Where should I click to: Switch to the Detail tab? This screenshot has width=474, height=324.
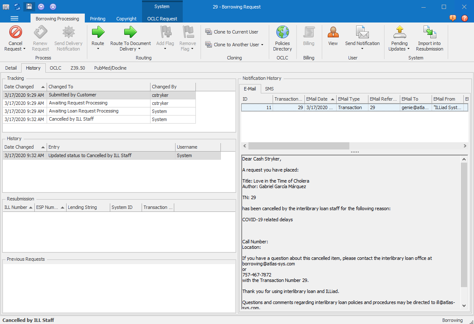pyautogui.click(x=11, y=68)
